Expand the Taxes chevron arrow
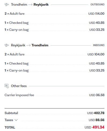The width and height of the screenshot is (107, 131). pyautogui.click(x=16, y=120)
